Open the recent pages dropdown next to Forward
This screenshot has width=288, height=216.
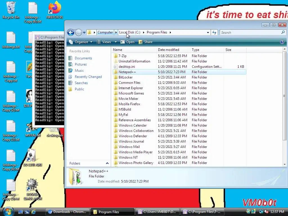(84, 33)
